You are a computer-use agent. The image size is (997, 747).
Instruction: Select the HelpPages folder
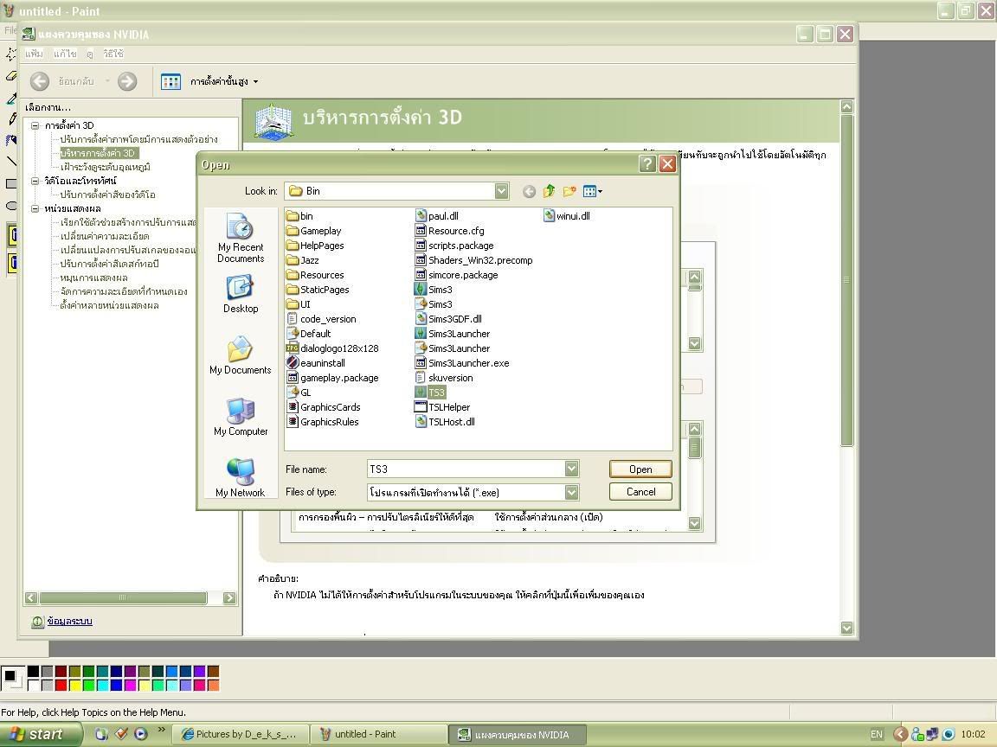315,246
